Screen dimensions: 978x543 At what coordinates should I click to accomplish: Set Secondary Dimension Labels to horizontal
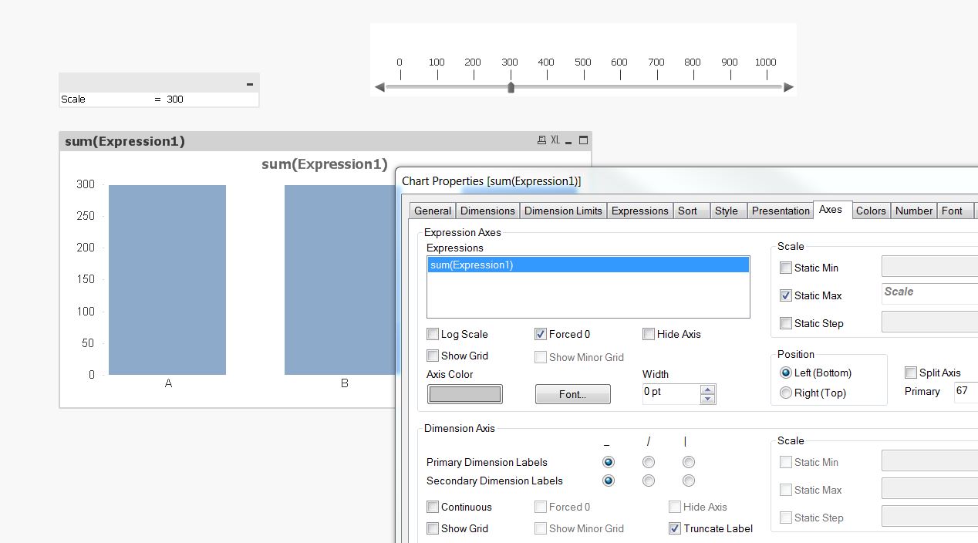pos(609,481)
